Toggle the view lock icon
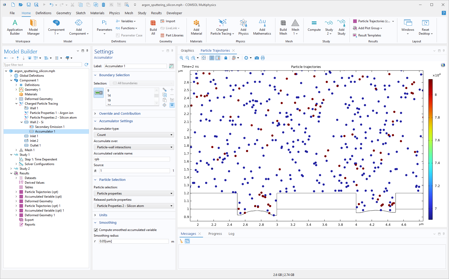Screen dimensions: 449x279 [226, 58]
